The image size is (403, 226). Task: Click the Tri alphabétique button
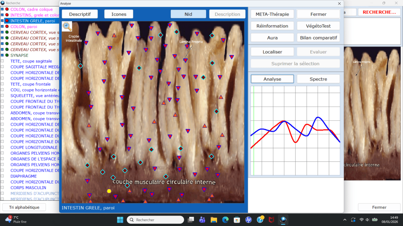pyautogui.click(x=24, y=207)
